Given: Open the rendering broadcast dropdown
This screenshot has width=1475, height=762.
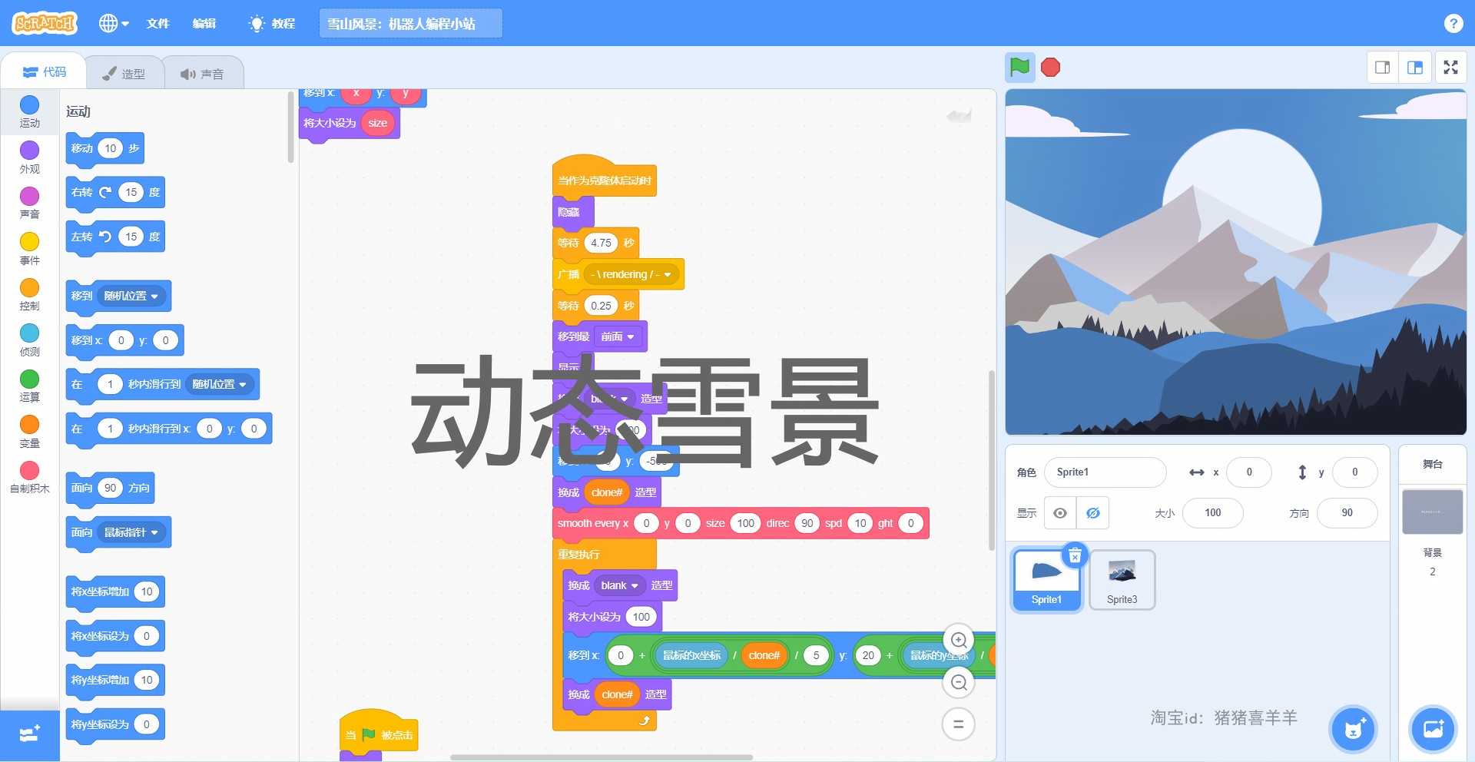Looking at the screenshot, I should (631, 274).
